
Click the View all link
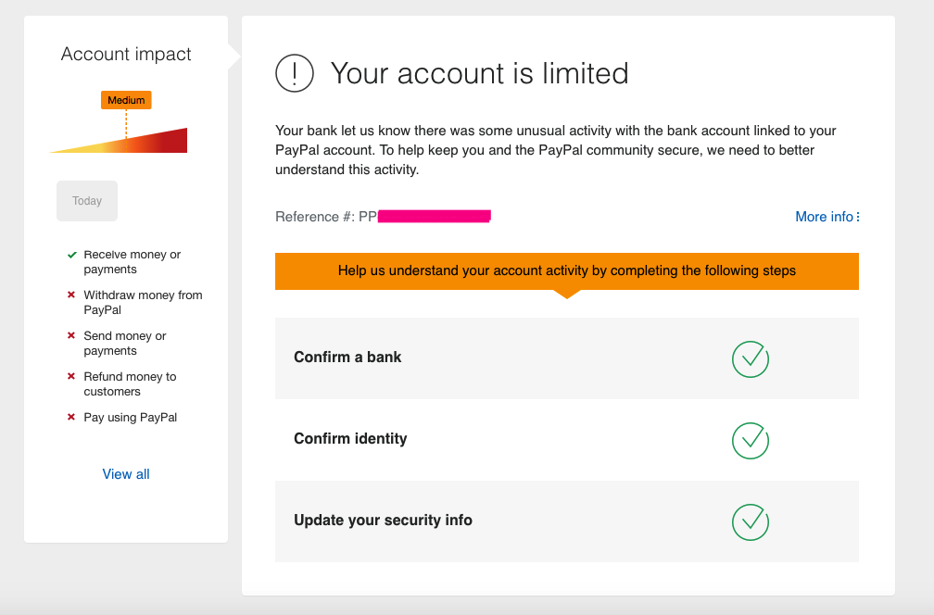click(126, 474)
